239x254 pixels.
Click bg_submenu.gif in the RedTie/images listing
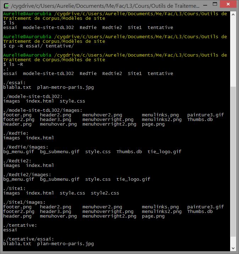60,152
